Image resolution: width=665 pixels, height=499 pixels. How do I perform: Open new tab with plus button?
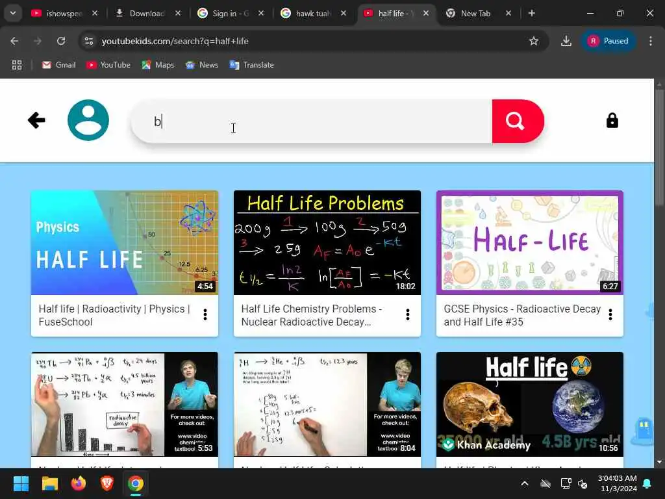[531, 13]
